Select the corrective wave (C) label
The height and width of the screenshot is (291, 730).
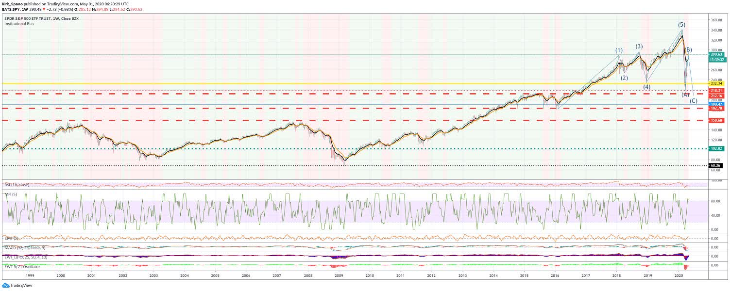click(694, 101)
